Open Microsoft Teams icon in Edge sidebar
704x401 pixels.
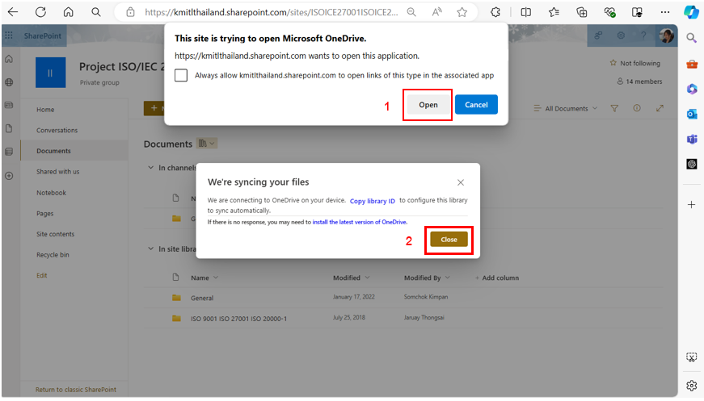[692, 139]
